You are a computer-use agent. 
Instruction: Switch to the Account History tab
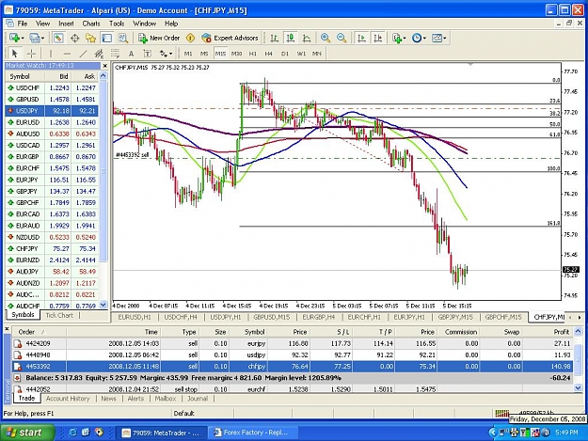tap(68, 399)
